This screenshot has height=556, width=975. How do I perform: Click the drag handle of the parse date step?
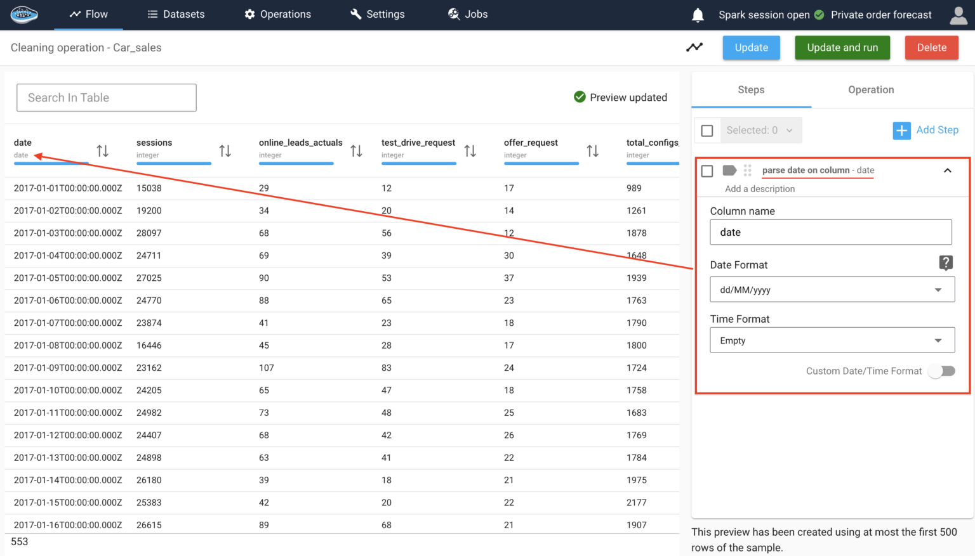click(x=747, y=170)
